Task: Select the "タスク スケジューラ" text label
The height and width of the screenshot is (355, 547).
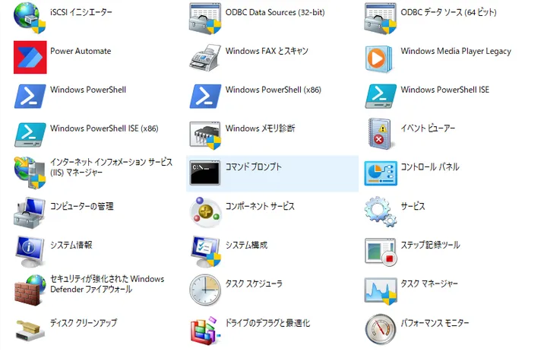Action: tap(254, 284)
